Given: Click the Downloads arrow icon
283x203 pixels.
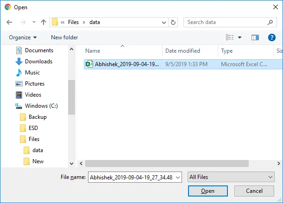Looking at the screenshot, I should click(19, 62).
